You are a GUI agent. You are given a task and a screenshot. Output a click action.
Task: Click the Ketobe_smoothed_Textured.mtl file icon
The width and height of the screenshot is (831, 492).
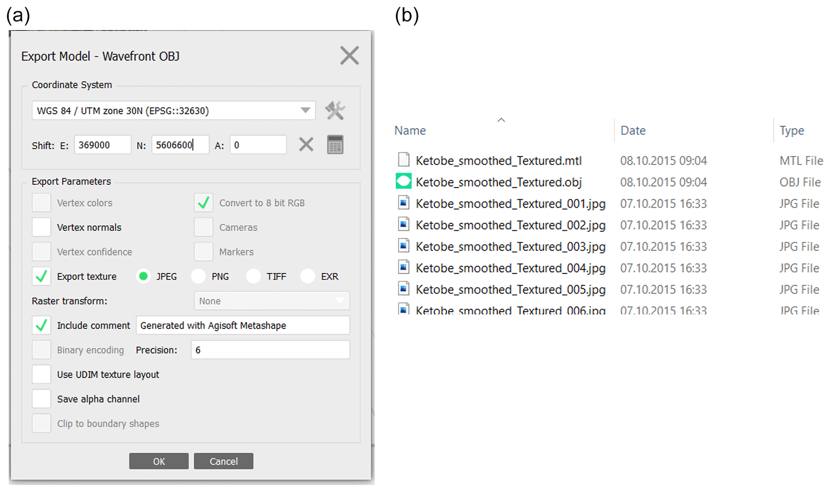403,160
